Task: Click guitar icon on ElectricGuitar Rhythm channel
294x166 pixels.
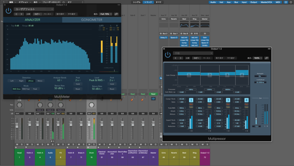Action: [133, 99]
